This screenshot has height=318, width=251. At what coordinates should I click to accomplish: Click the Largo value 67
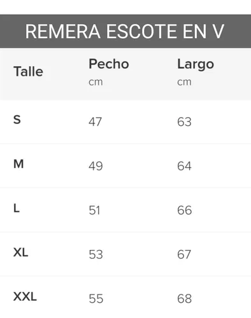184,254
